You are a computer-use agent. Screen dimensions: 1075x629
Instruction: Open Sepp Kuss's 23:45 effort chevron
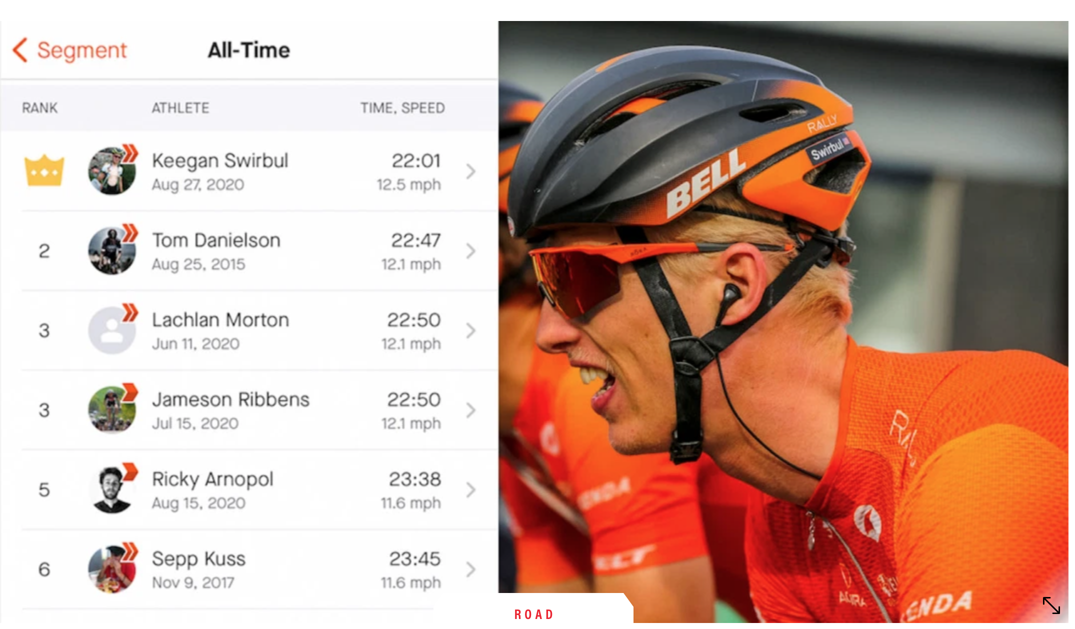pyautogui.click(x=470, y=569)
